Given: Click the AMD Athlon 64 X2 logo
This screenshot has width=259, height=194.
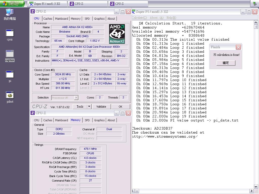Looking at the screenshot, I should [x=117, y=34].
